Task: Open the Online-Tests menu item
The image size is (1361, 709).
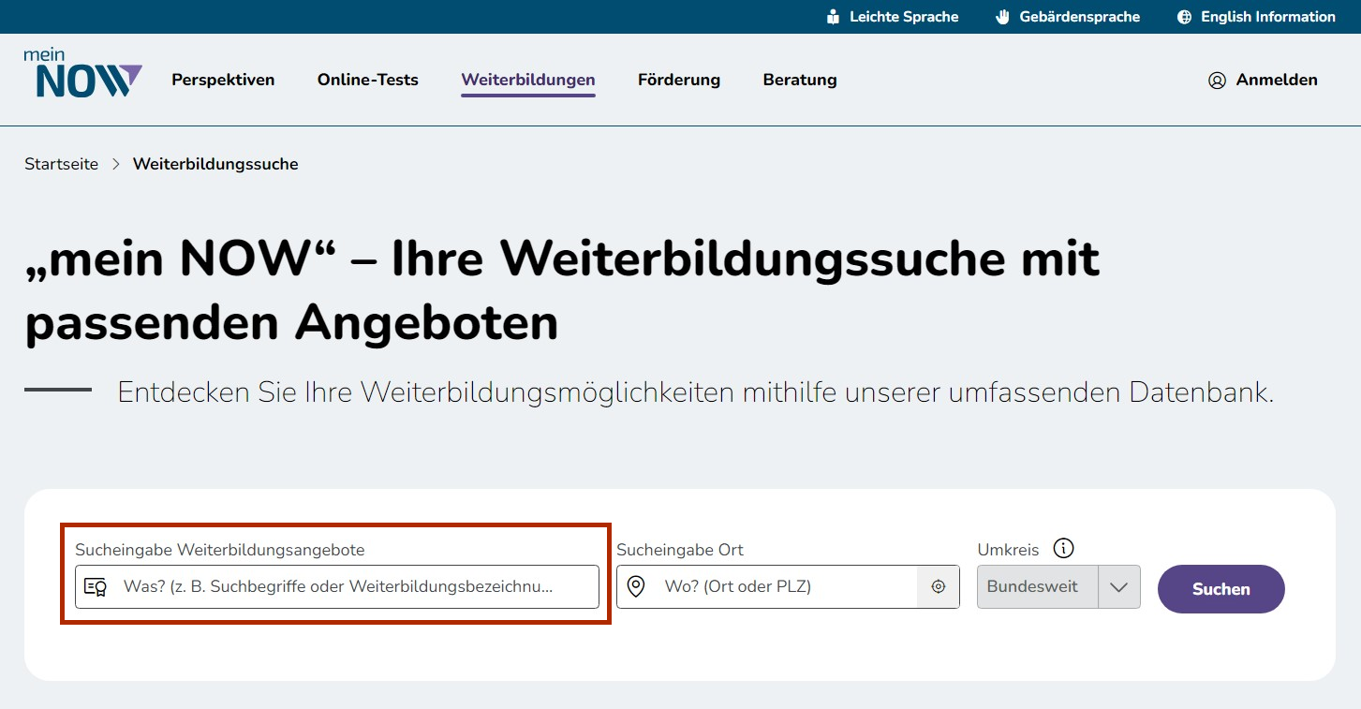Action: point(368,80)
